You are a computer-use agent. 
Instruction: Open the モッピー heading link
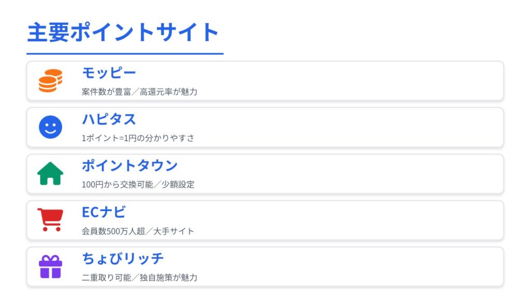pyautogui.click(x=109, y=73)
